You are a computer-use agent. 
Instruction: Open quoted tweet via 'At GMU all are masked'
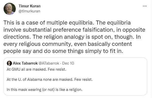[26, 69]
